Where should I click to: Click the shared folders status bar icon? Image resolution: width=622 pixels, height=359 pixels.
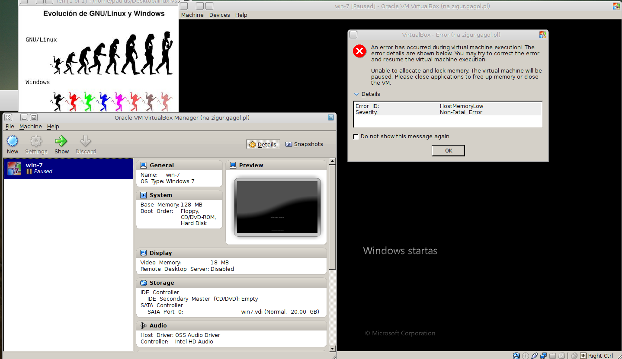pyautogui.click(x=553, y=356)
